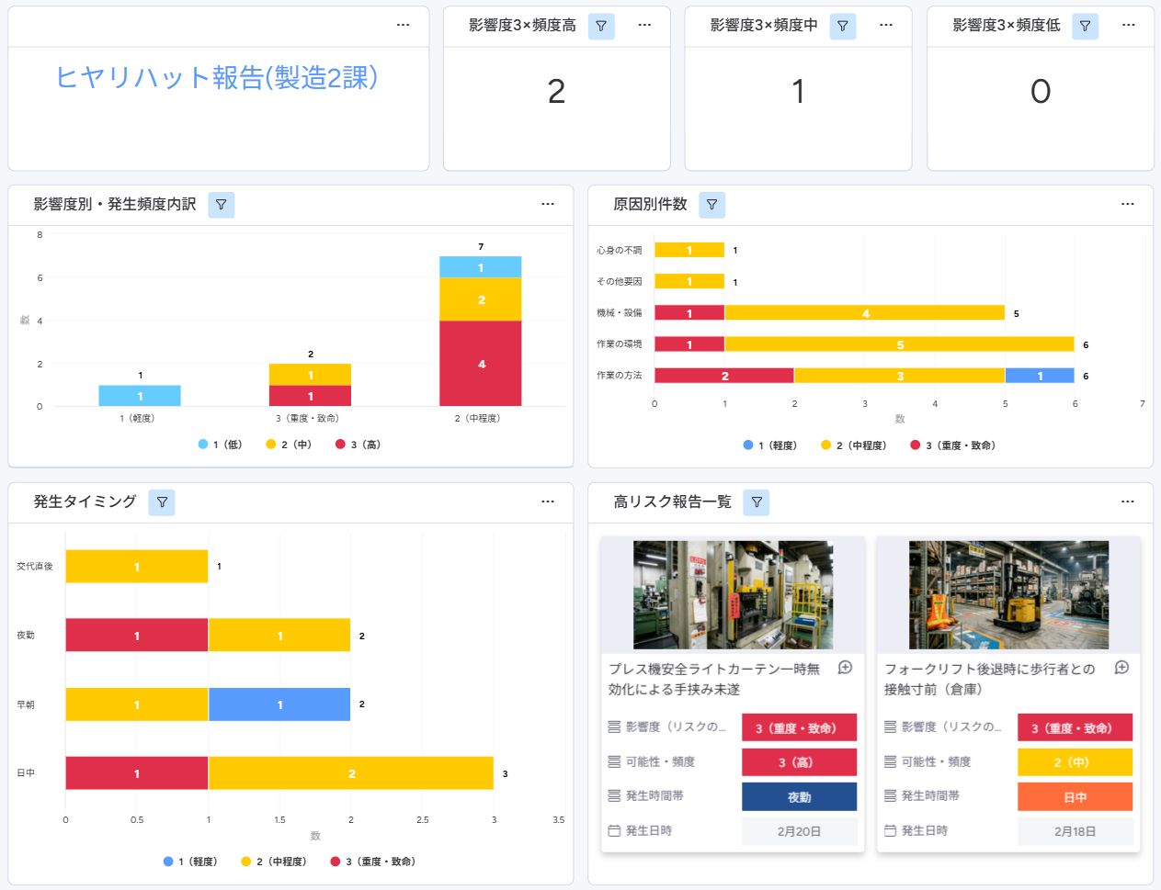
Task: Open filter for 原因別件数 chart
Action: [711, 205]
